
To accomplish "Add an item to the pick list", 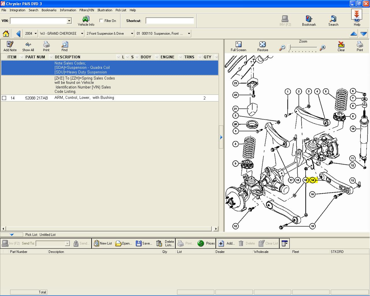I will [x=226, y=243].
